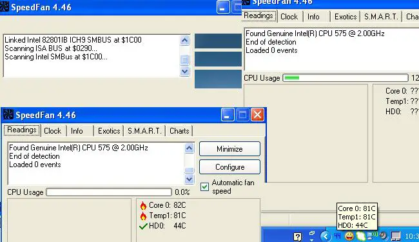Click "Linked Intel 82801IB ICH9 SMBUS" log line
The width and height of the screenshot is (419, 242).
click(x=73, y=40)
